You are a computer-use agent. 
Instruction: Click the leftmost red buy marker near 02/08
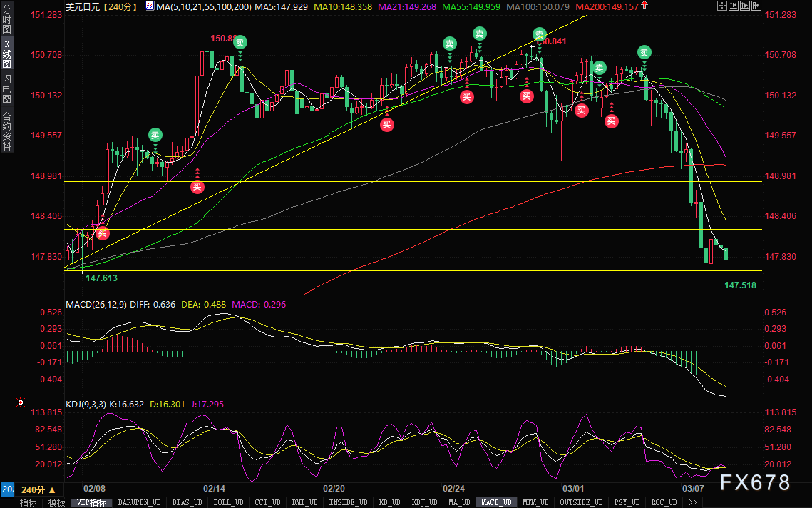click(x=102, y=233)
